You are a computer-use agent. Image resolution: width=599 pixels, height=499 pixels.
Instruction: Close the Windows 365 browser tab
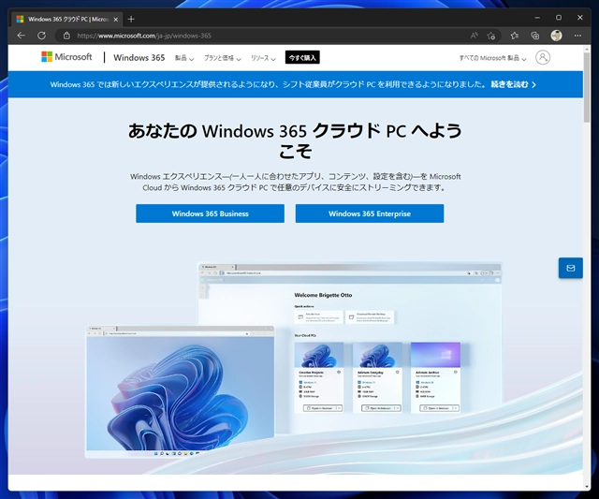[x=115, y=19]
